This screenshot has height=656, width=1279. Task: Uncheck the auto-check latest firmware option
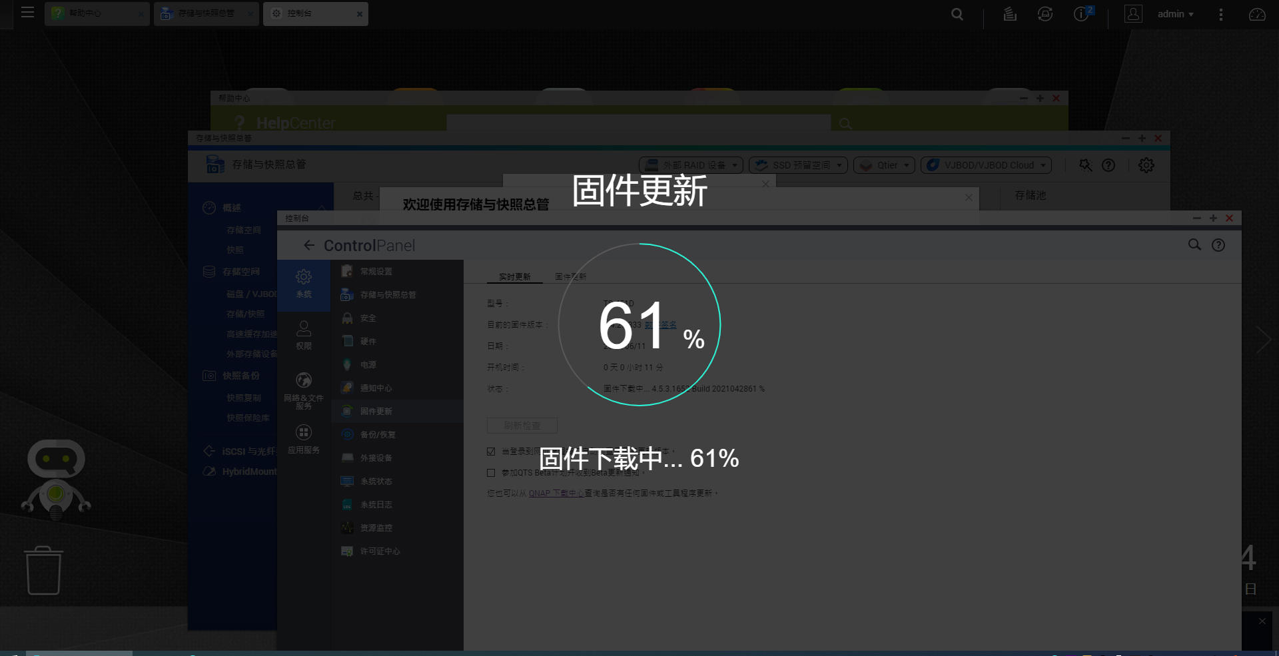pos(491,451)
